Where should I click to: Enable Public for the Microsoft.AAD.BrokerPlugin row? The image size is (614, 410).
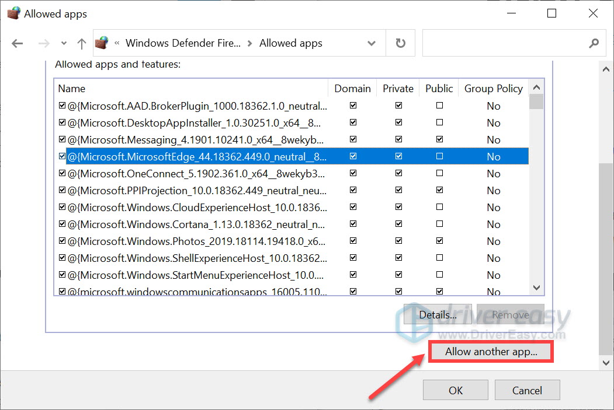click(x=439, y=106)
